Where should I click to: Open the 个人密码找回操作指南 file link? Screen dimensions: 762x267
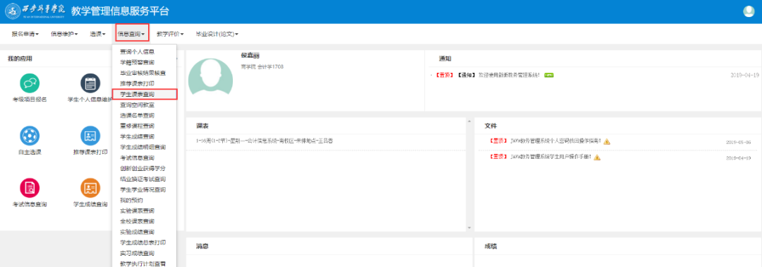[x=556, y=141]
